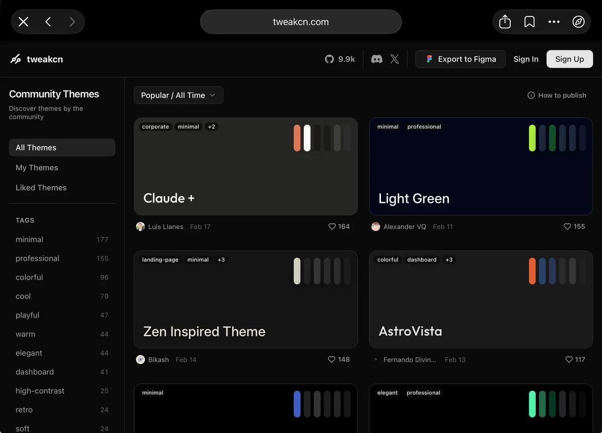Go forward to the next page
Image resolution: width=602 pixels, height=433 pixels.
(72, 22)
